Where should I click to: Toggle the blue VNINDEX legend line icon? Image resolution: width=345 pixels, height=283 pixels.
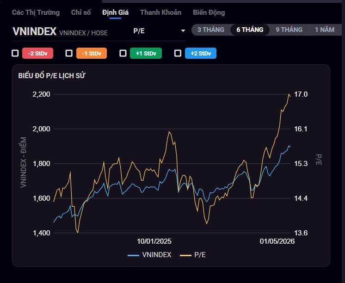click(133, 255)
